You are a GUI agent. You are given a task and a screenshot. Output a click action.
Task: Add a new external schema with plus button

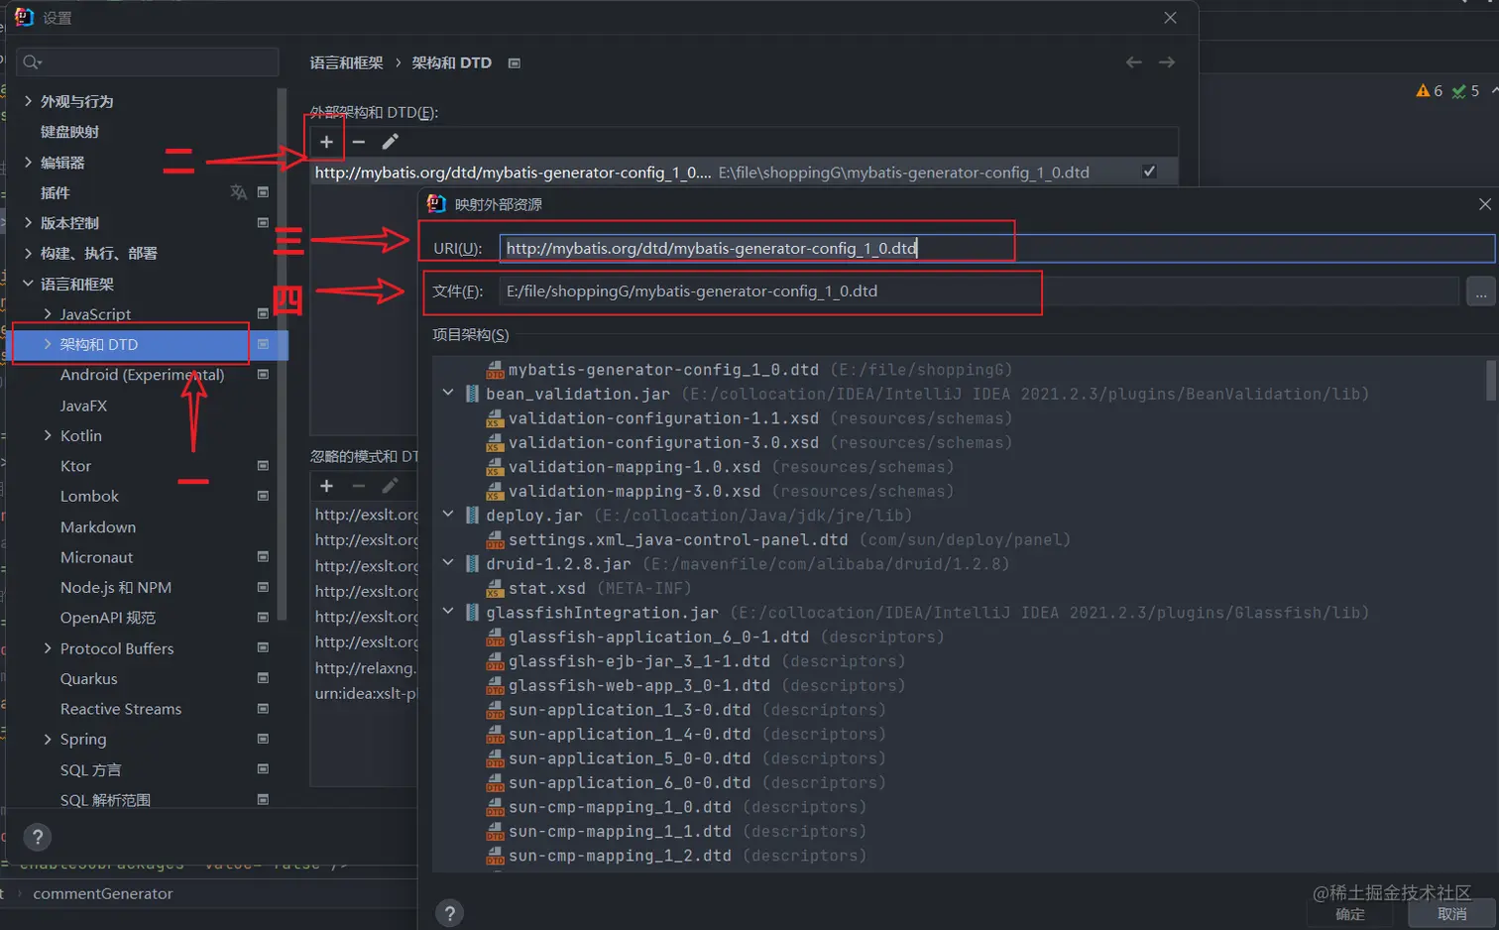pyautogui.click(x=326, y=142)
